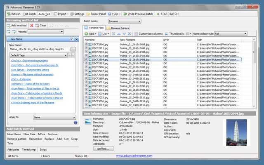The width and height of the screenshot is (264, 165).
Task: Select the Rename Files tab
Action: (94, 28)
